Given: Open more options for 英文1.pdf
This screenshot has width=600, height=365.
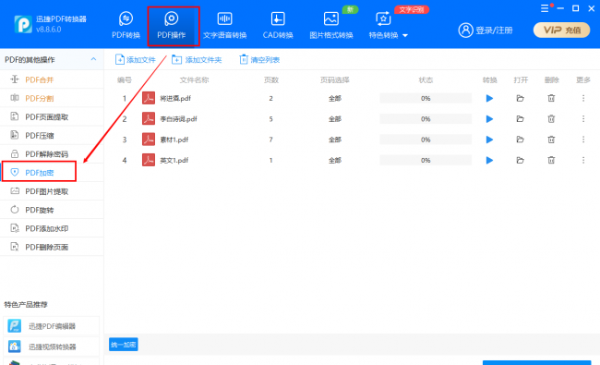Looking at the screenshot, I should (x=583, y=160).
